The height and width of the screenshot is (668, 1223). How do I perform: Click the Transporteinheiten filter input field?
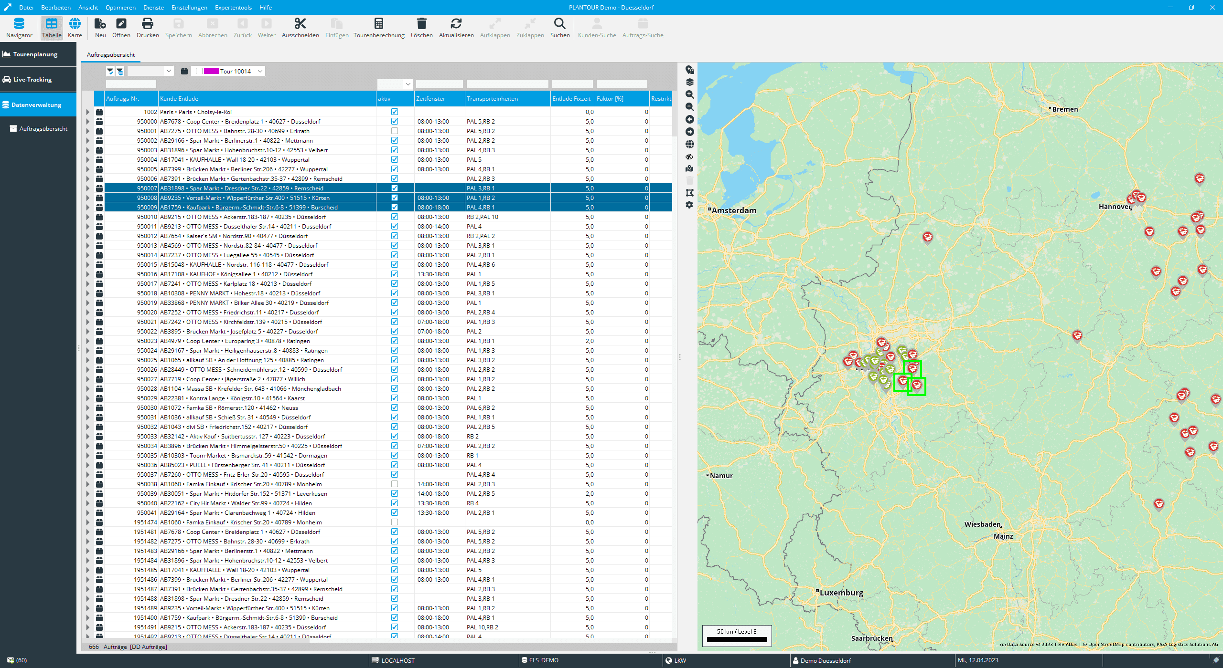[x=507, y=84]
